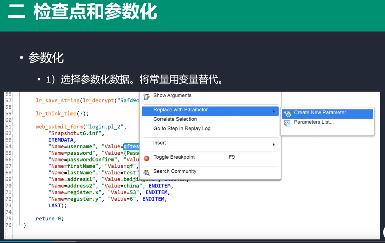Open the Insert submenu entry
385x243 pixels.
pyautogui.click(x=160, y=143)
